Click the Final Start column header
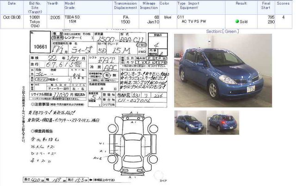The height and width of the screenshot is (186, 296). (x=266, y=6)
